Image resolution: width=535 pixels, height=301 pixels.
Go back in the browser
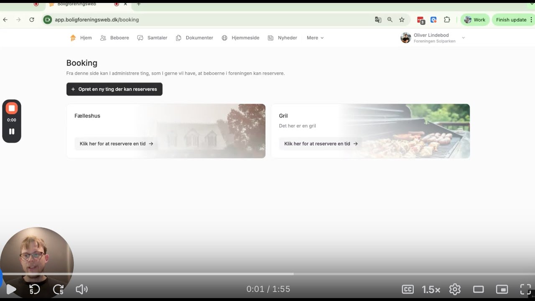point(5,20)
